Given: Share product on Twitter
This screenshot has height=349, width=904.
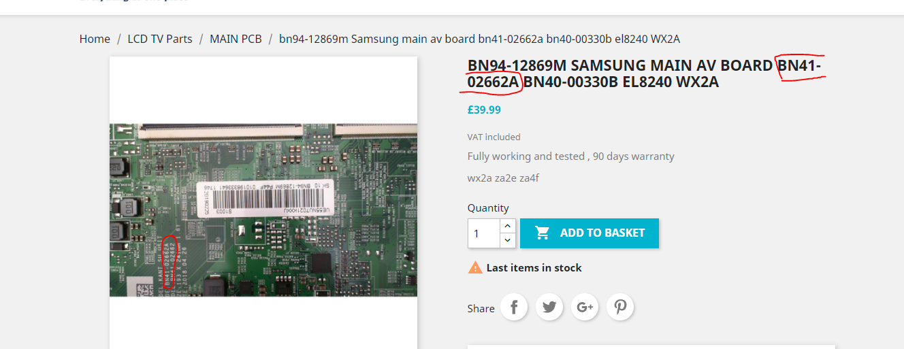Looking at the screenshot, I should (549, 308).
